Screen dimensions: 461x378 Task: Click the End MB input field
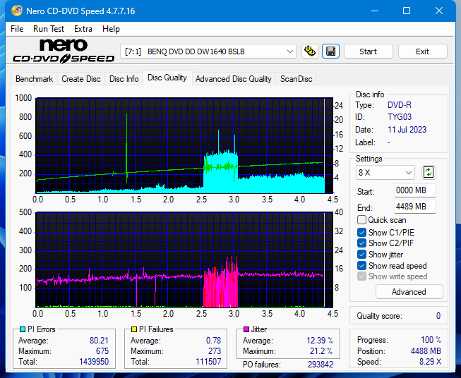coord(415,207)
